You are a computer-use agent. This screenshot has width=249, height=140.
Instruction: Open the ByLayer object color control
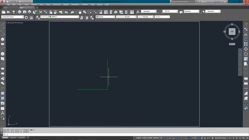[105, 17]
